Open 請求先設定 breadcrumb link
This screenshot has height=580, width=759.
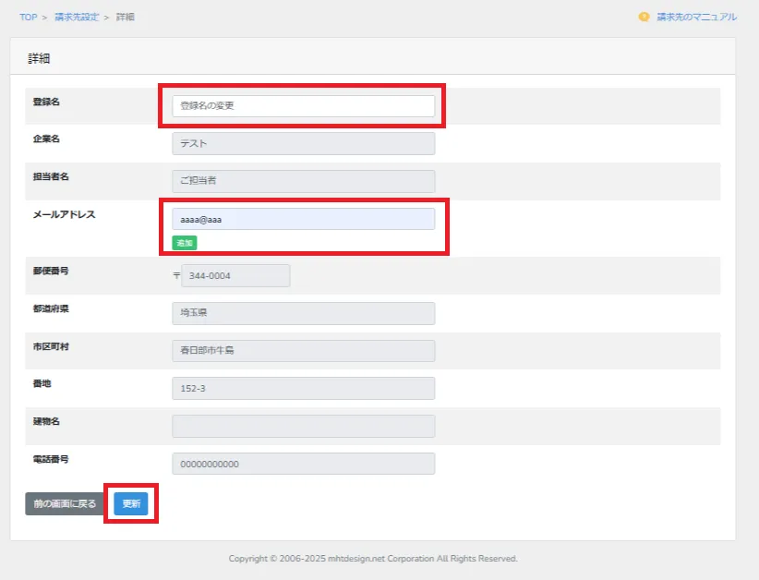77,17
